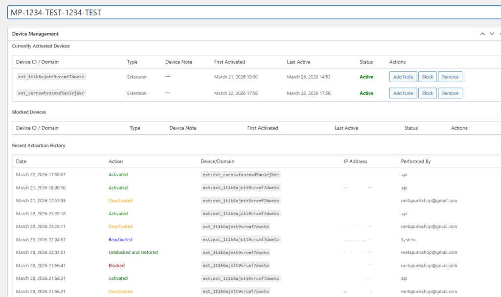This screenshot has height=297, width=501.
Task: Click the blue Reactivated history action
Action: tap(120, 240)
